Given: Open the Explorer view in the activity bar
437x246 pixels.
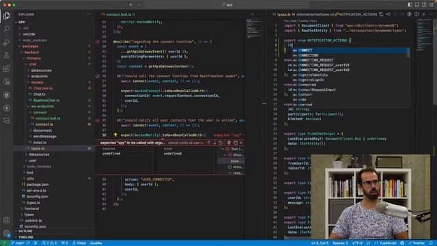Looking at the screenshot, I should pos(6,16).
